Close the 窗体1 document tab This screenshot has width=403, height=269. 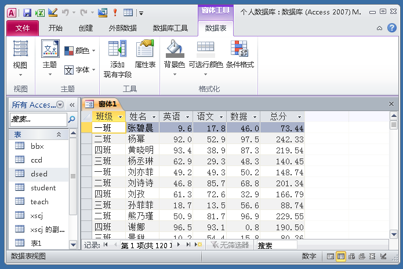[x=391, y=104]
